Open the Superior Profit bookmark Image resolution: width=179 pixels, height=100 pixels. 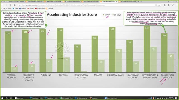40,9
